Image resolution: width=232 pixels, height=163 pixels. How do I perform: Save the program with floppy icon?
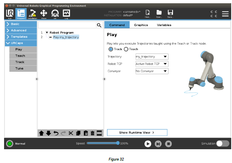[x=170, y=14]
